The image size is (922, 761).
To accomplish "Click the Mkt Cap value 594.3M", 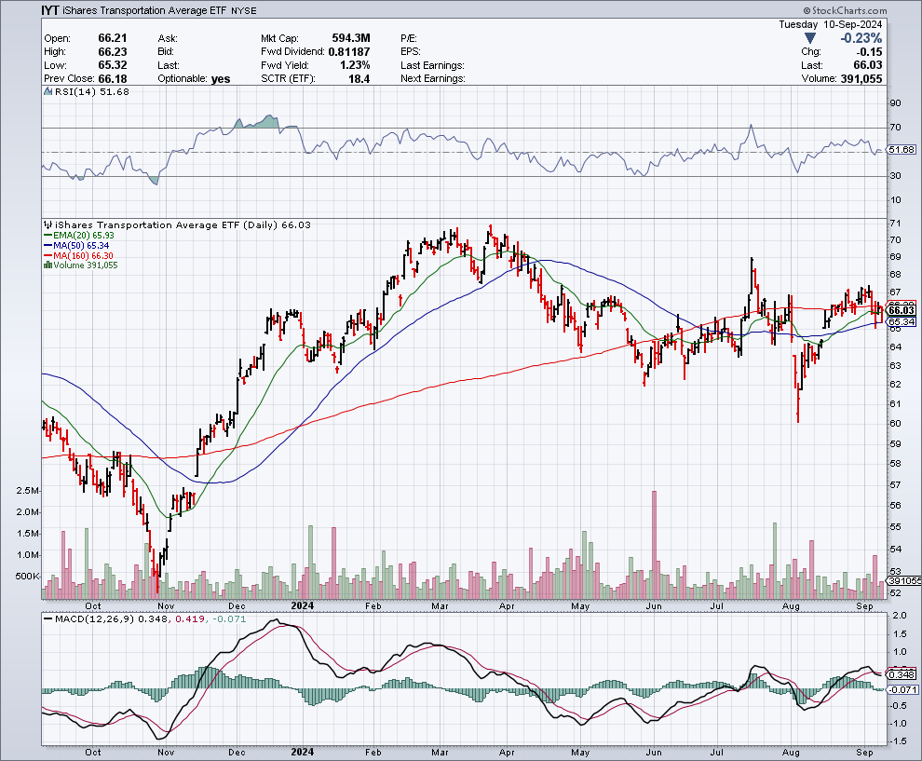I will pos(350,38).
